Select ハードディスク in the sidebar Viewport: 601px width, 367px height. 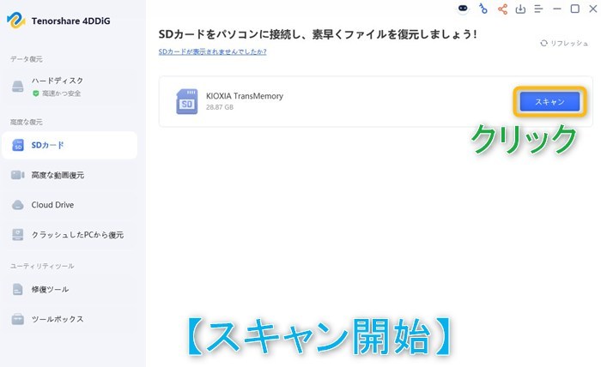tap(70, 86)
